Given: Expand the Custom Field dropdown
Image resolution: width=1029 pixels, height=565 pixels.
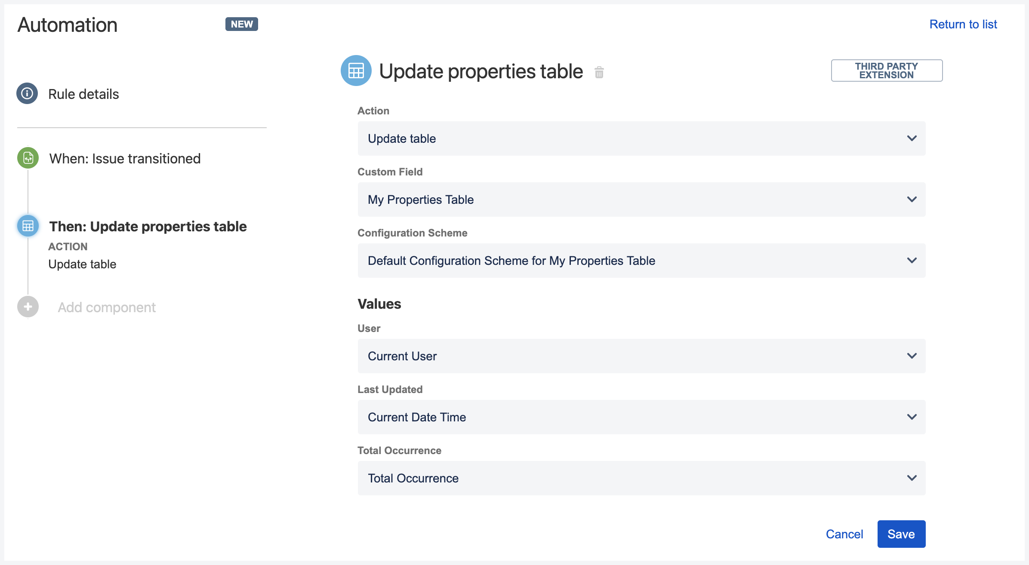Looking at the screenshot, I should point(641,200).
